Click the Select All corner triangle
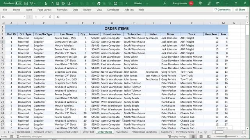The width and height of the screenshot is (250, 140). coord(3,23)
